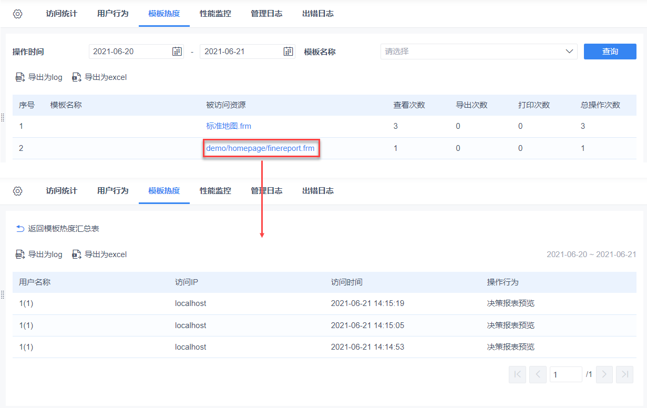Viewport: 647px width, 408px height.
Task: Switch to 访问统计 tab in lower panel
Action: point(61,191)
